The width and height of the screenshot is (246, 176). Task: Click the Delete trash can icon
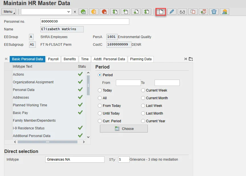[x=214, y=12]
